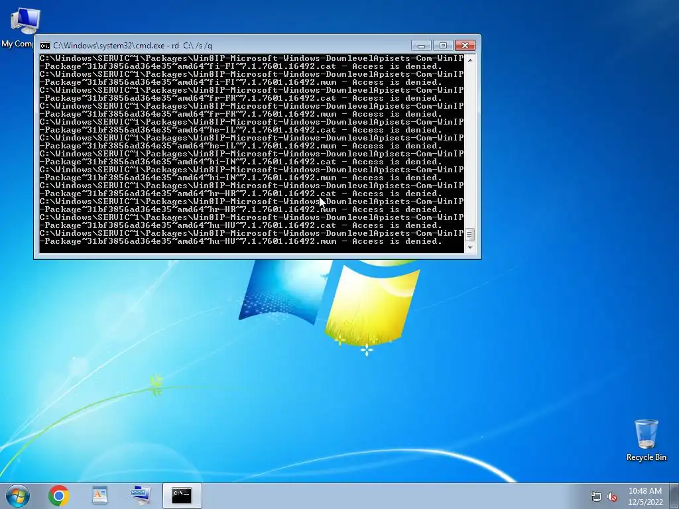Viewport: 679px width, 509px height.
Task: Open the cmd window system menu icon
Action: tap(44, 46)
